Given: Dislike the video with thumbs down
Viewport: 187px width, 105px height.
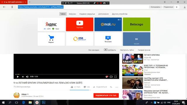Looking at the screenshot, I should click(85, 87).
